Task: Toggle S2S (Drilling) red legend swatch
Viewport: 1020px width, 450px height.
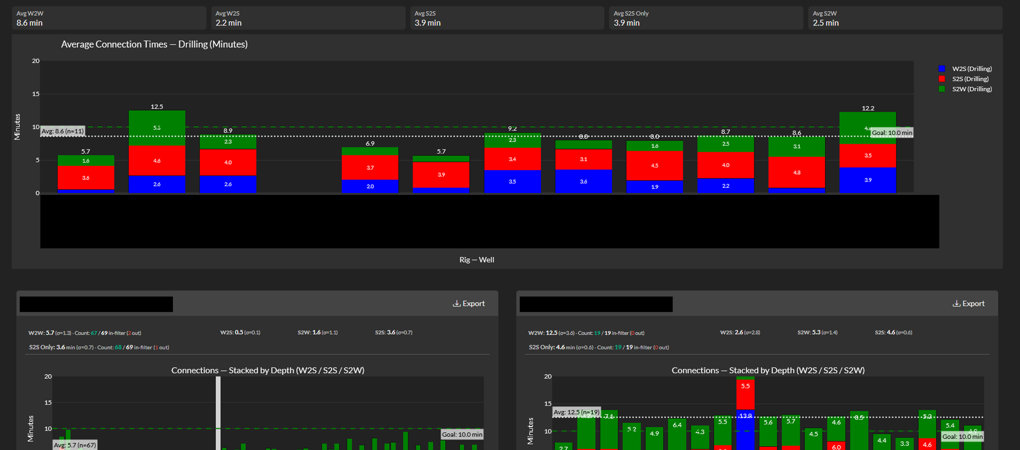Action: pos(942,79)
